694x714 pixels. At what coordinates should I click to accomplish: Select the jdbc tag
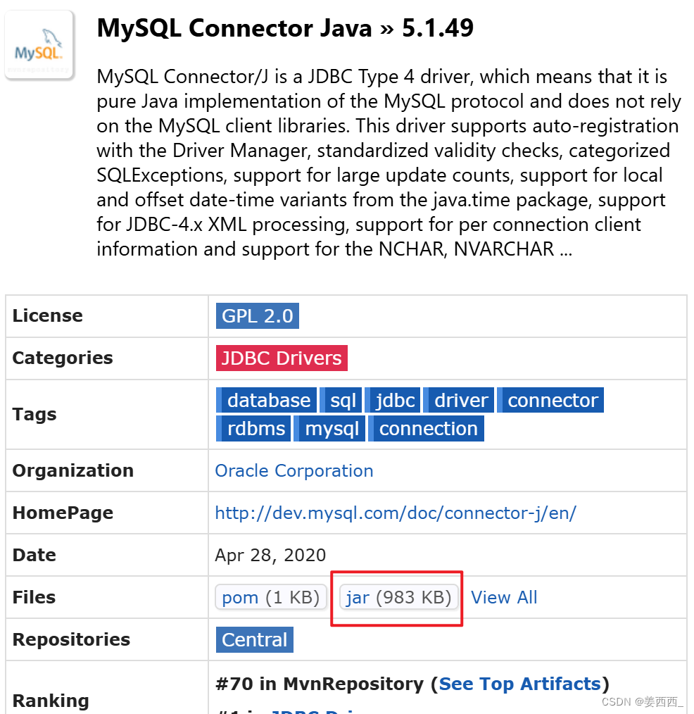coord(393,400)
